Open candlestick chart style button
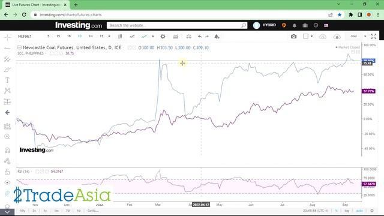 pos(120,36)
